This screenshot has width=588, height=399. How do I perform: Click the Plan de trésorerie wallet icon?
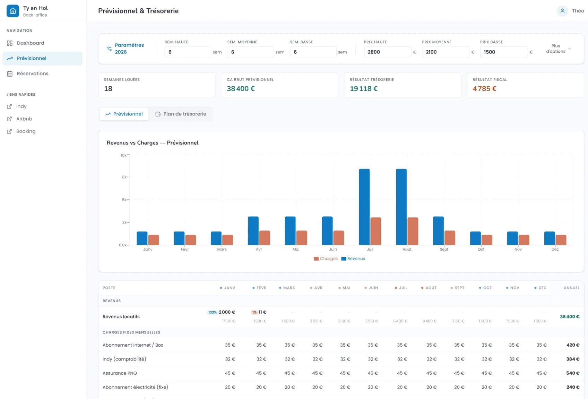coord(158,114)
